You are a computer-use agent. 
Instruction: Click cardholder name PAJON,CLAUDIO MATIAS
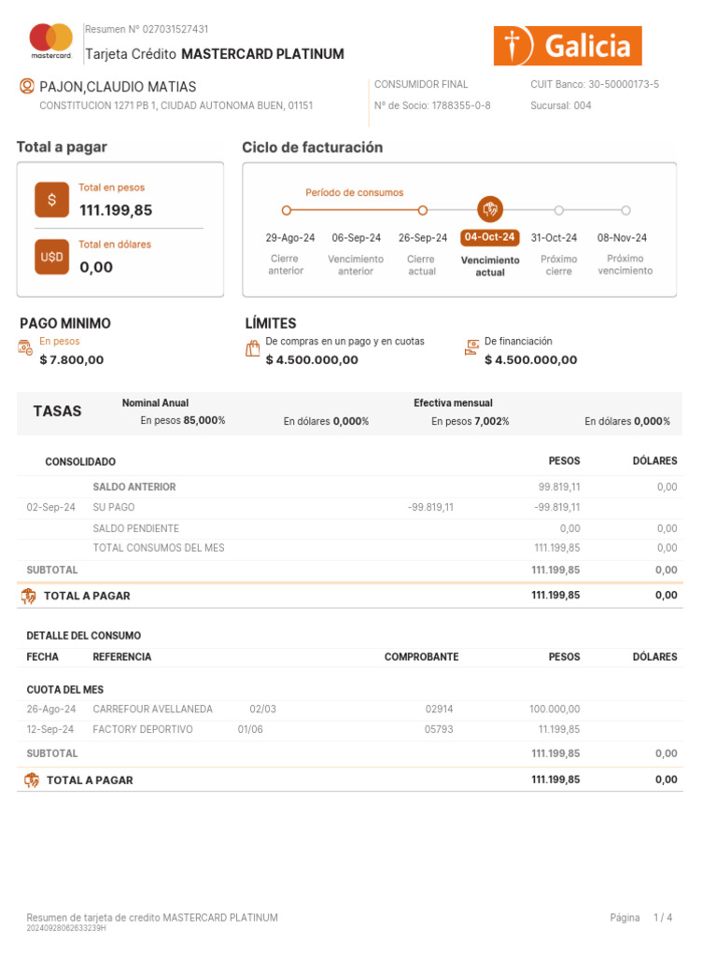[118, 87]
